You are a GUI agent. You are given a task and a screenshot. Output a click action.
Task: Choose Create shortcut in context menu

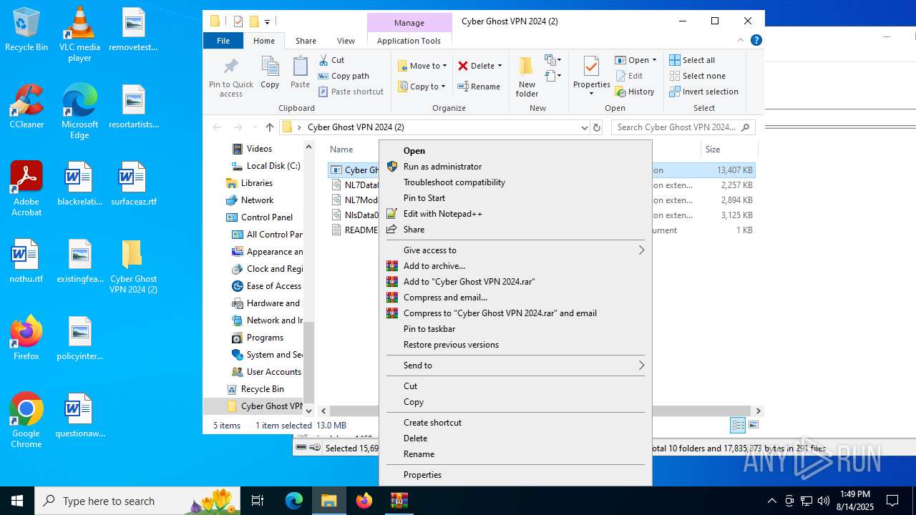[515, 423]
